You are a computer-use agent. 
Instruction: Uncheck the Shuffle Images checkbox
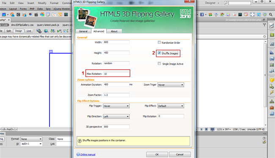[159, 53]
